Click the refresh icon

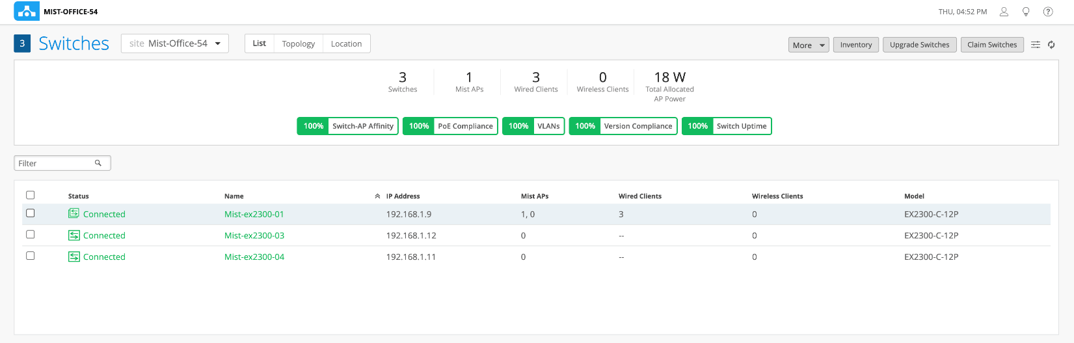pyautogui.click(x=1051, y=45)
